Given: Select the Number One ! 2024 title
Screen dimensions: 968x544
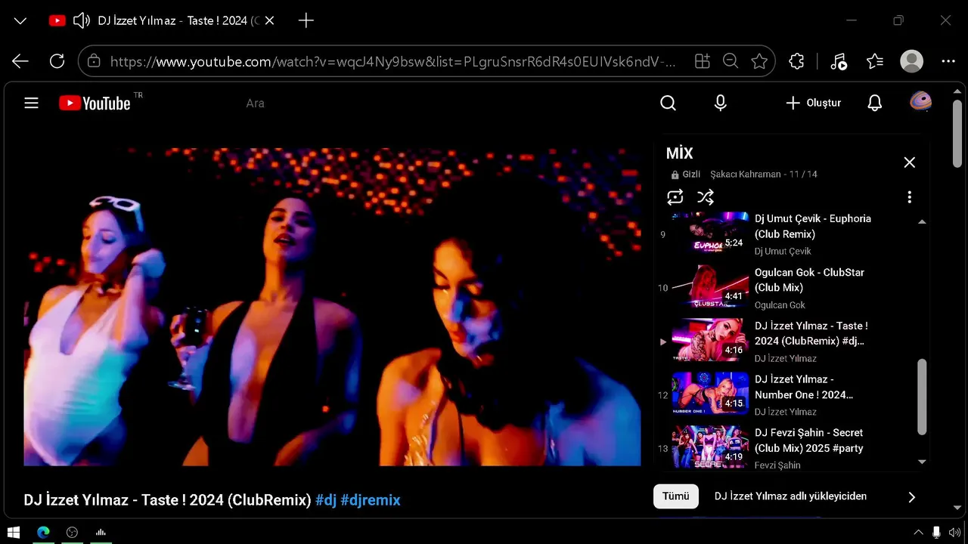Looking at the screenshot, I should pos(804,387).
